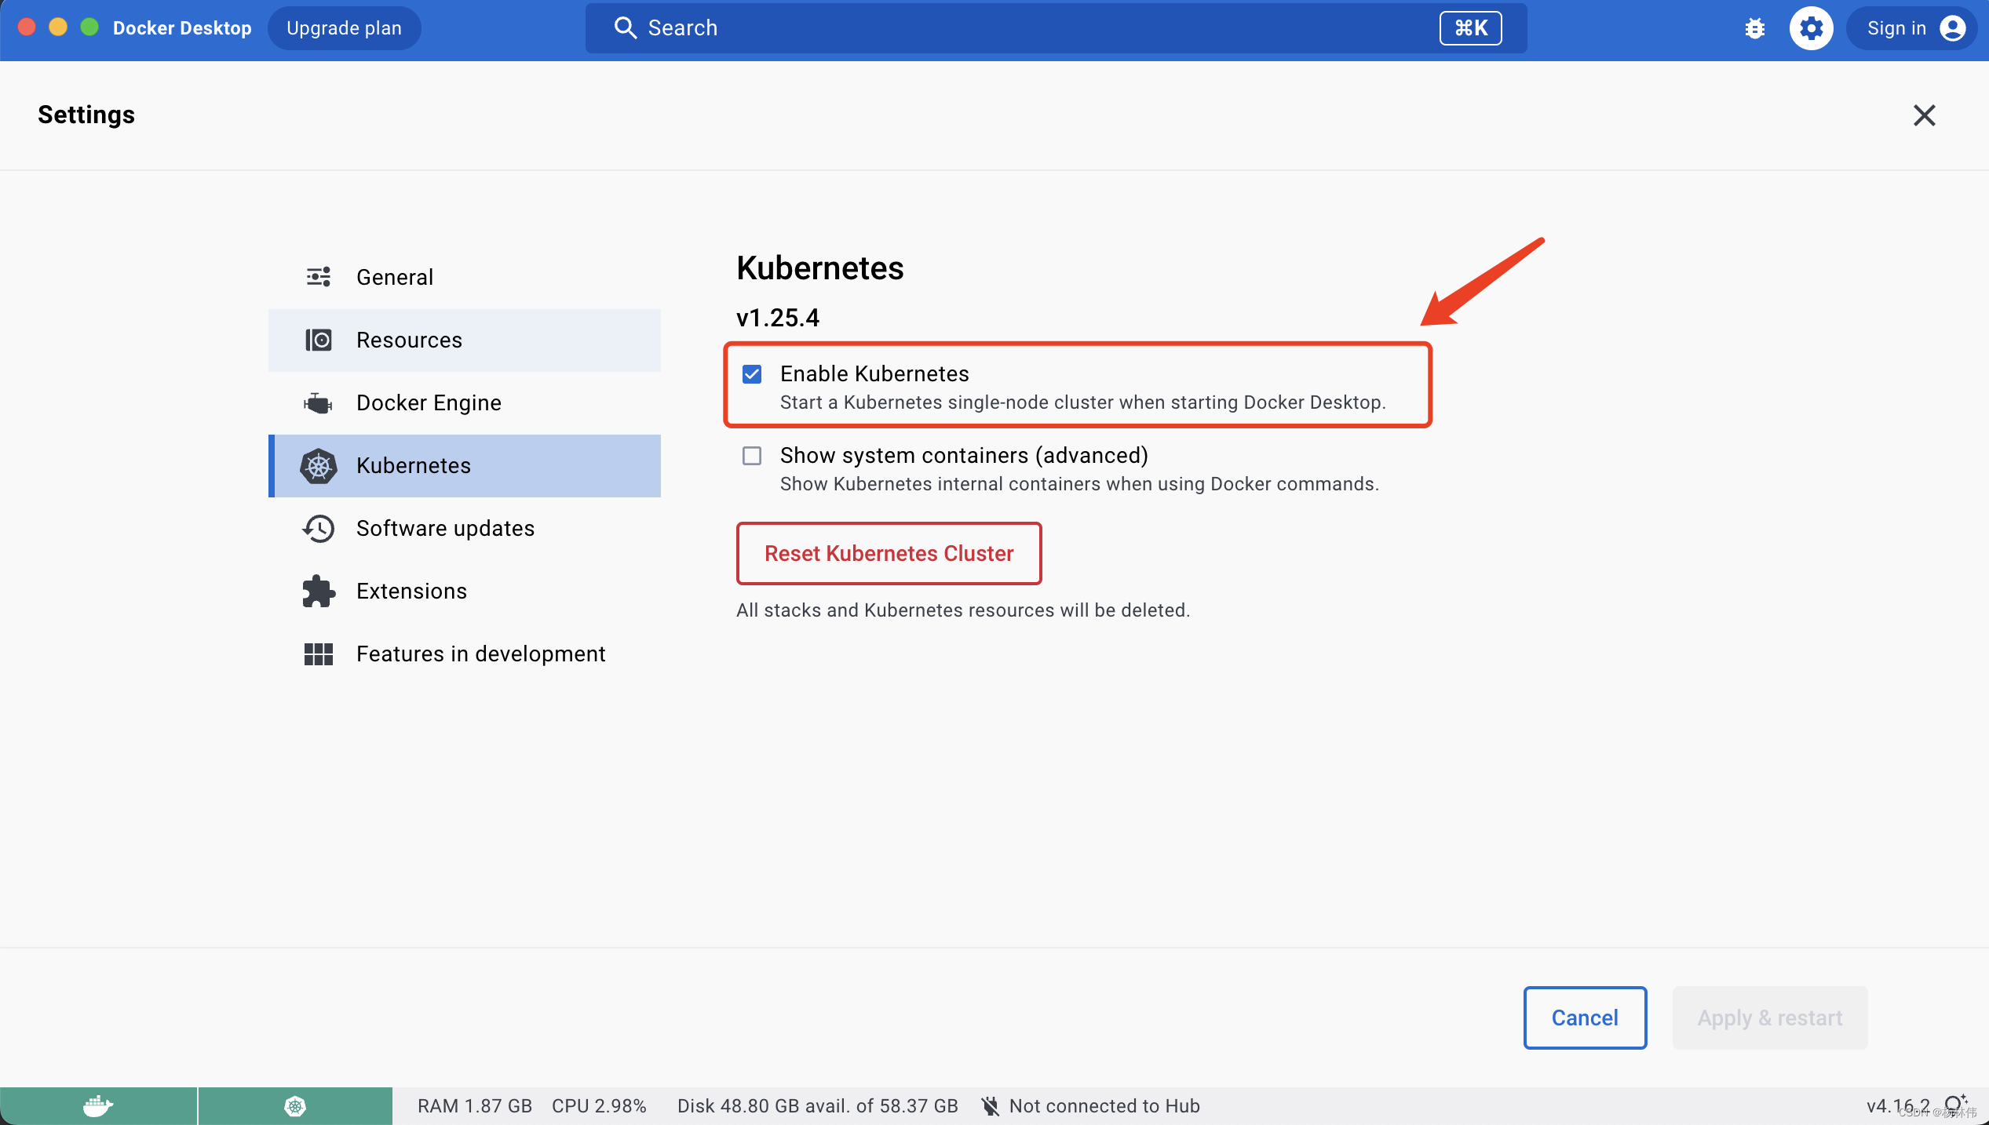Image resolution: width=1989 pixels, height=1125 pixels.
Task: Click the Resources icon in the sidebar
Action: pyautogui.click(x=318, y=340)
